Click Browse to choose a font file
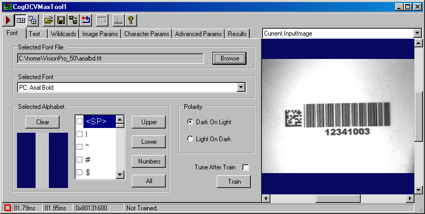 coord(229,58)
